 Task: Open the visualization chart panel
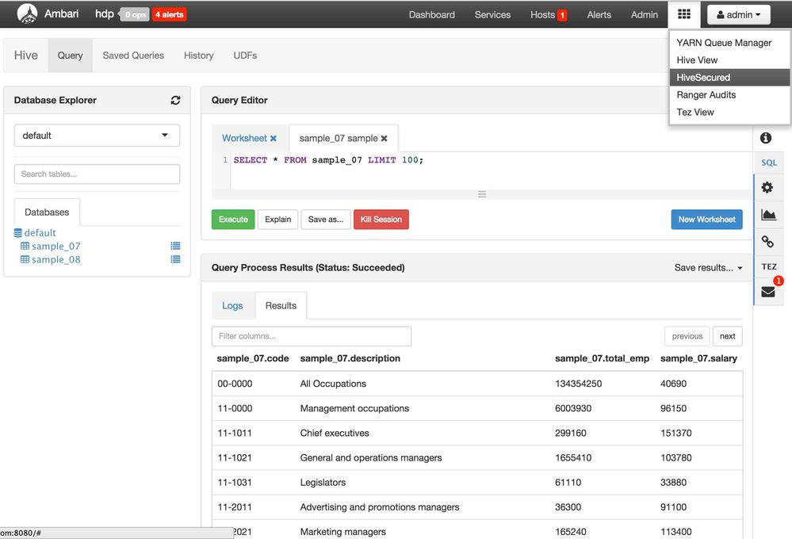tap(768, 215)
